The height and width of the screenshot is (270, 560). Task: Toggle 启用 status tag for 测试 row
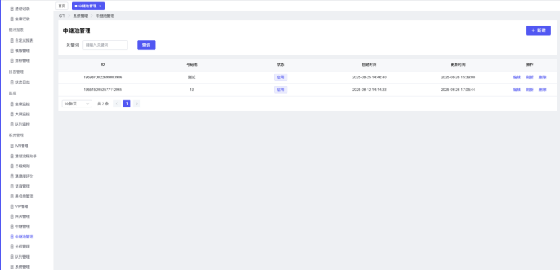(x=281, y=78)
